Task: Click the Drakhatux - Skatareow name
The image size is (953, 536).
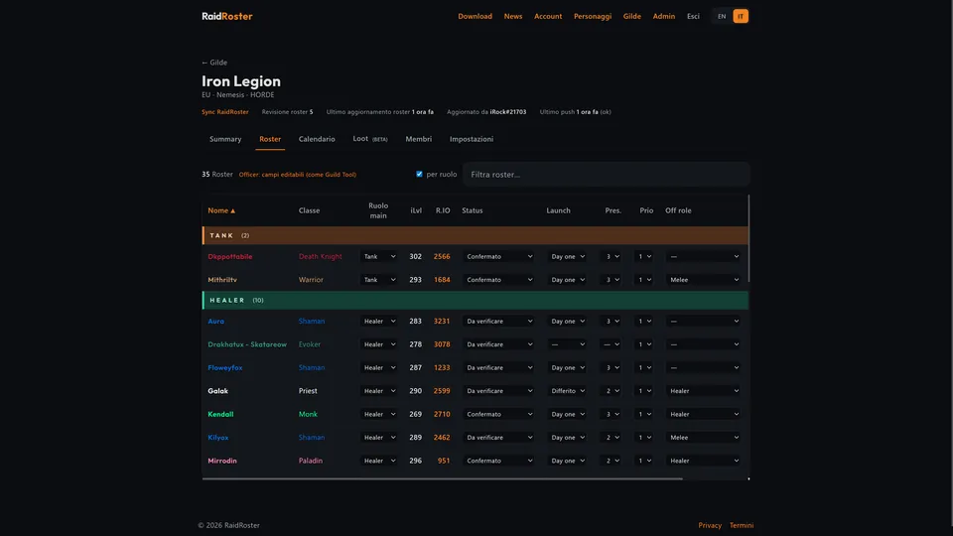Action: (x=247, y=344)
